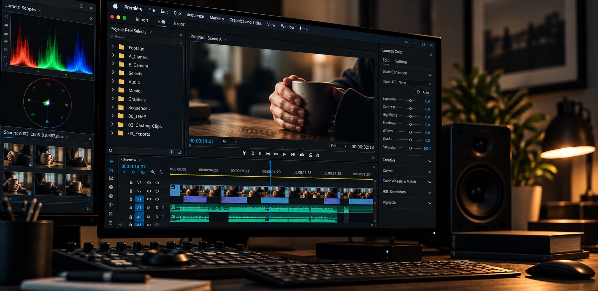
Task: Click the Auto button in Basic Correction
Action: (423, 92)
